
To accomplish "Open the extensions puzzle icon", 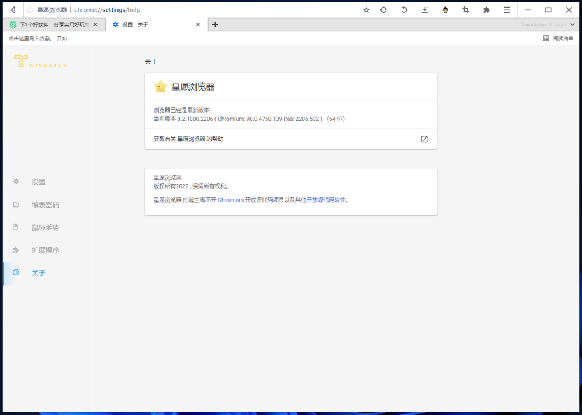I will 486,10.
